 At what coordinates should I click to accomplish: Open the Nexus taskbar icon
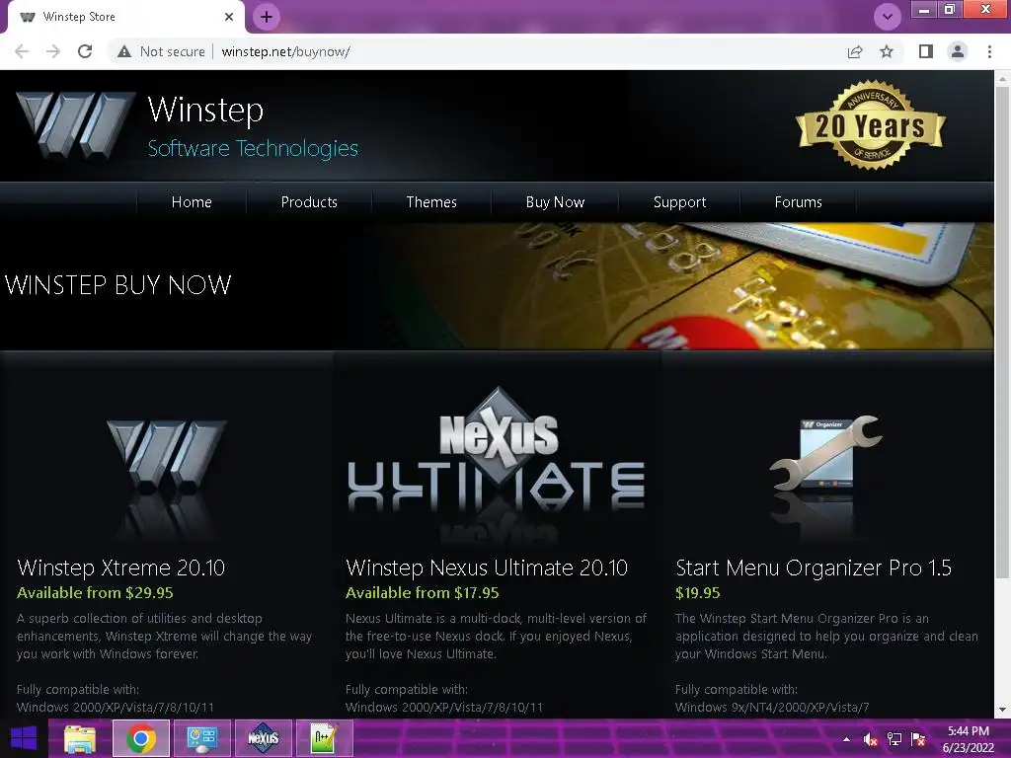(263, 738)
